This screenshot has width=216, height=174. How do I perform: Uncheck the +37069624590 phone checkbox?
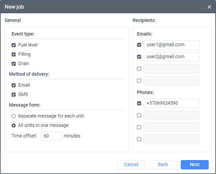click(139, 103)
